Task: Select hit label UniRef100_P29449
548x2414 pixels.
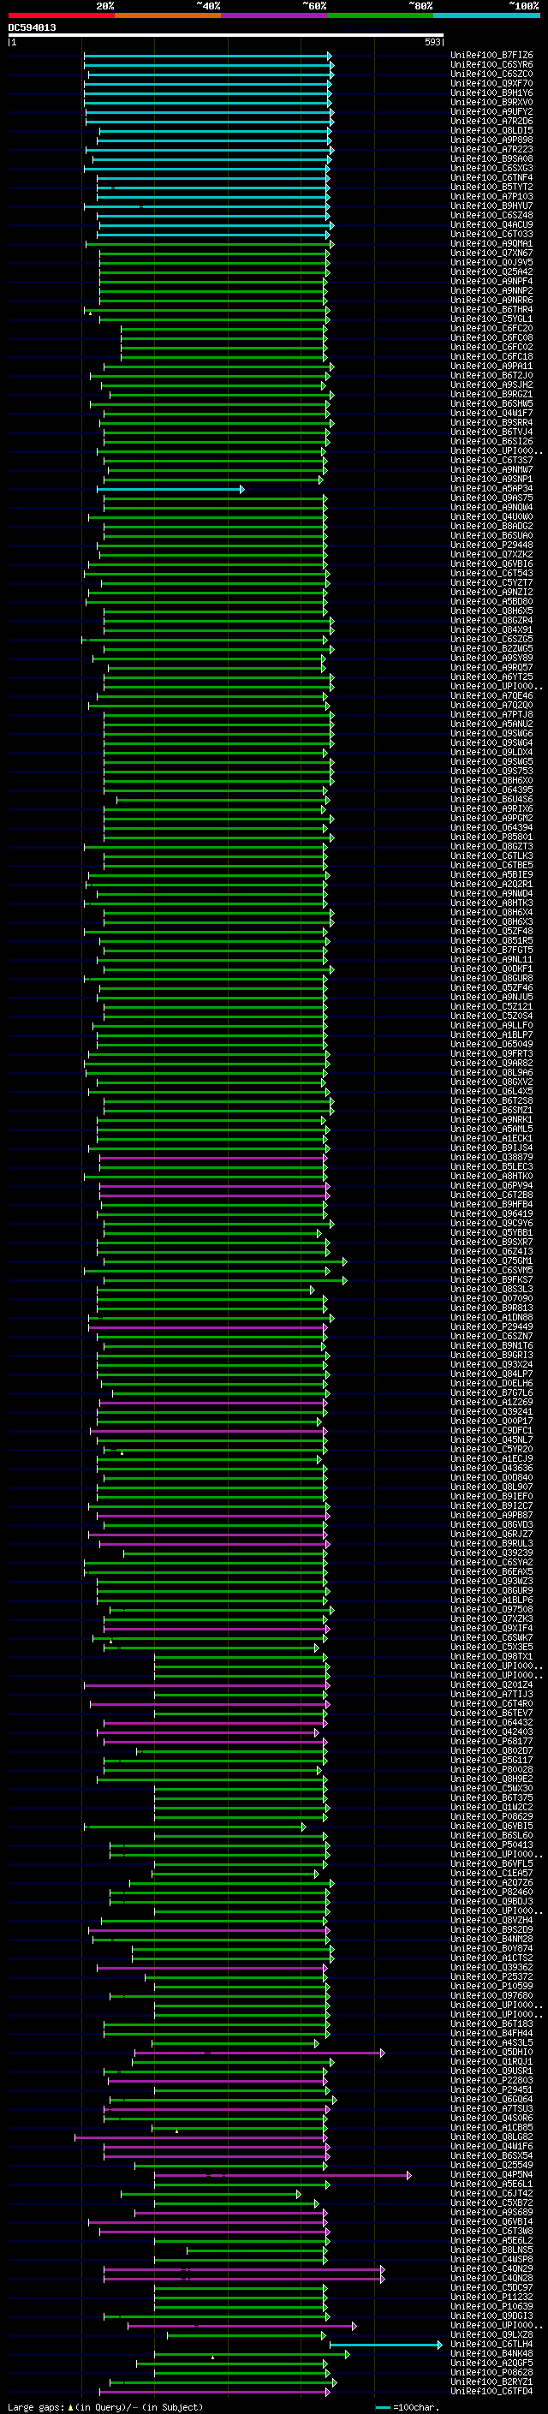Action: coord(491,1327)
